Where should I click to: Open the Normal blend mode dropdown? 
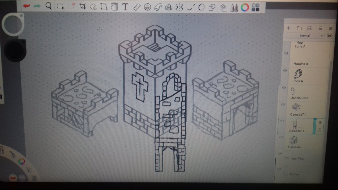[305, 36]
